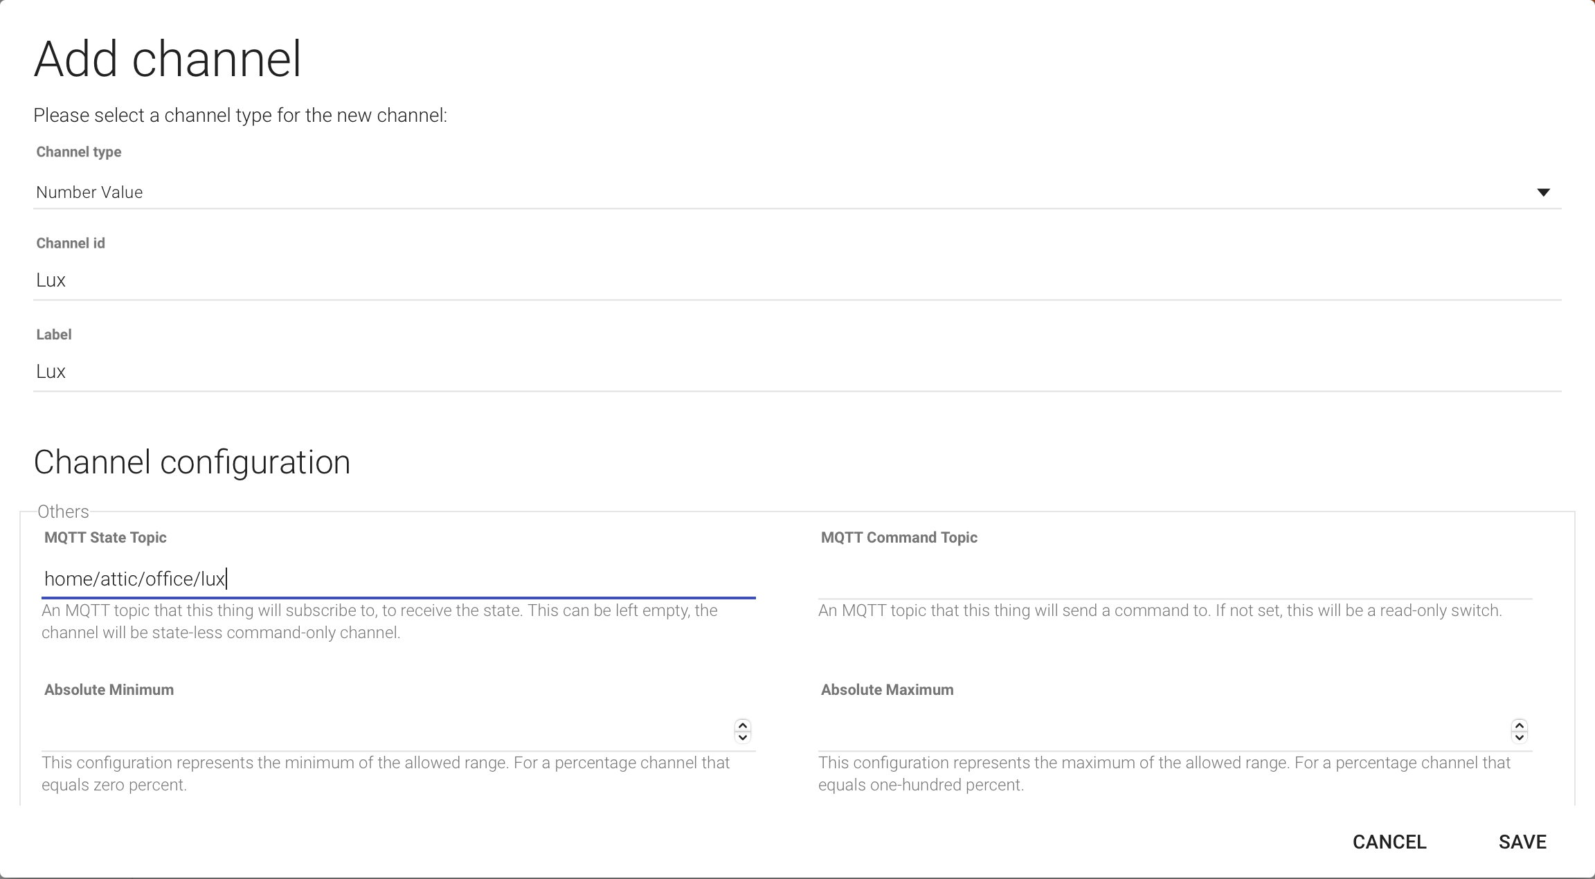
Task: Focus the empty MQTT Command Topic field
Action: coord(1175,579)
